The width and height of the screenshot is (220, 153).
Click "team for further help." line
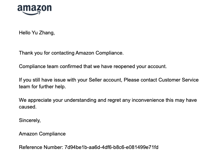[x=43, y=87]
